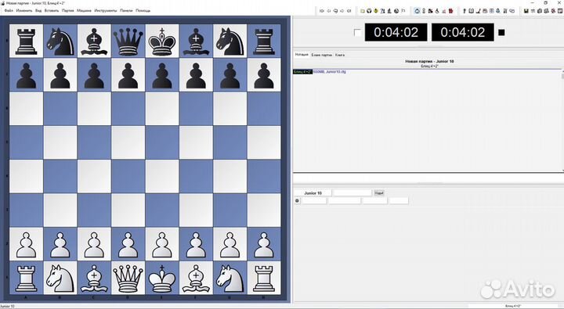
Task: Open the Помощь menu
Action: coord(143,11)
